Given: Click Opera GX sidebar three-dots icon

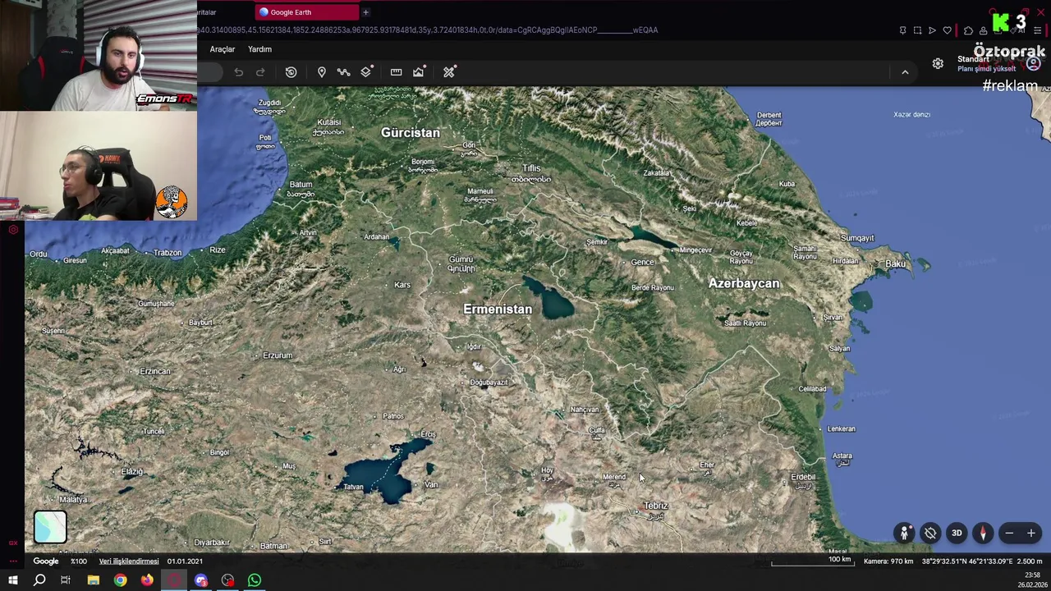Looking at the screenshot, I should (x=13, y=561).
